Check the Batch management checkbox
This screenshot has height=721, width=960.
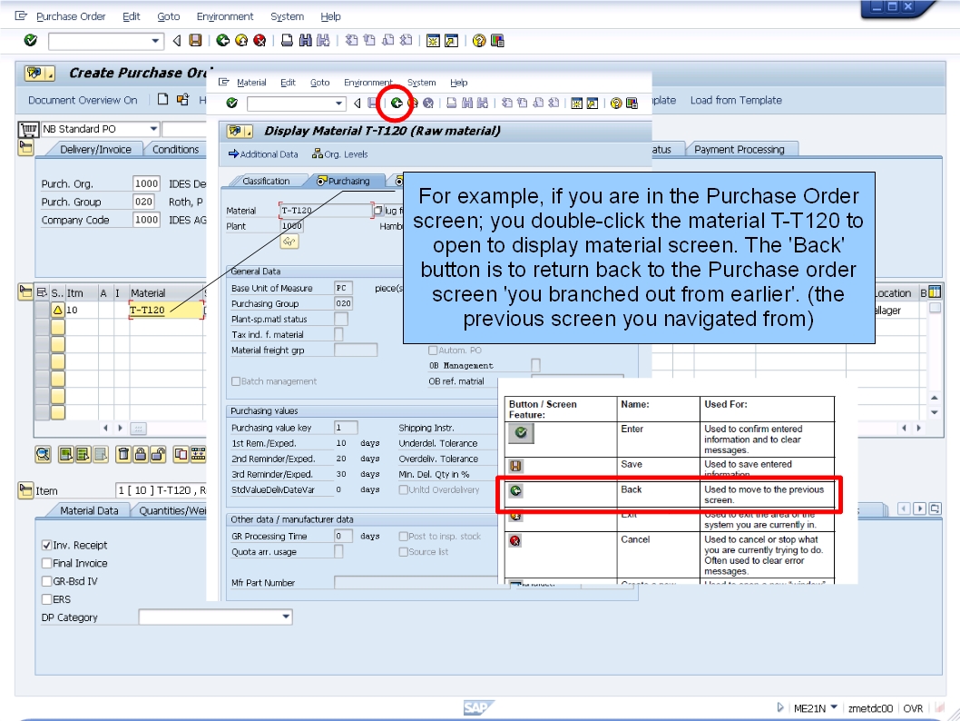tap(234, 380)
